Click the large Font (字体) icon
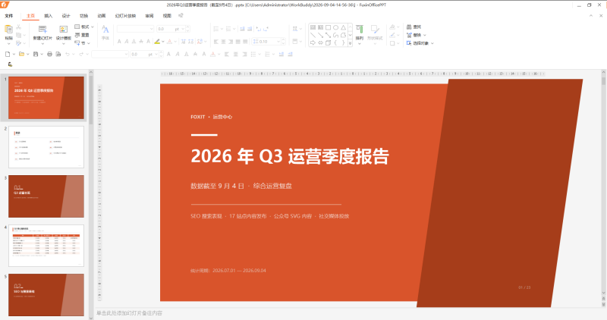The image size is (607, 320). (105, 30)
